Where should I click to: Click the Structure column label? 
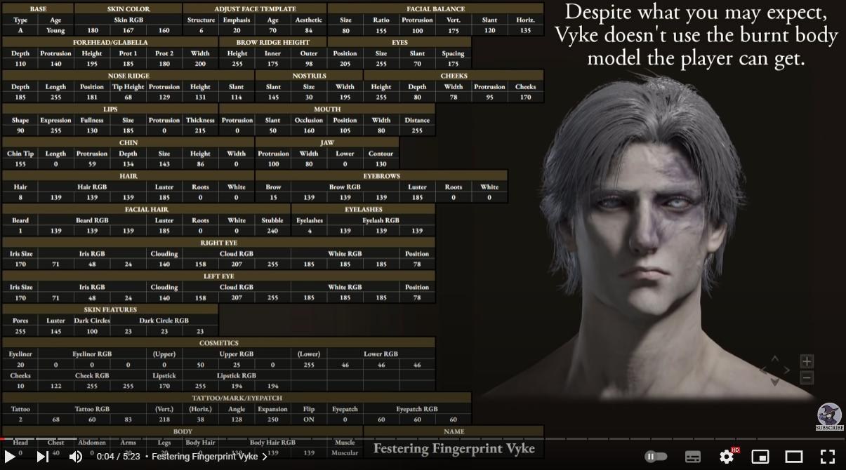tap(201, 20)
